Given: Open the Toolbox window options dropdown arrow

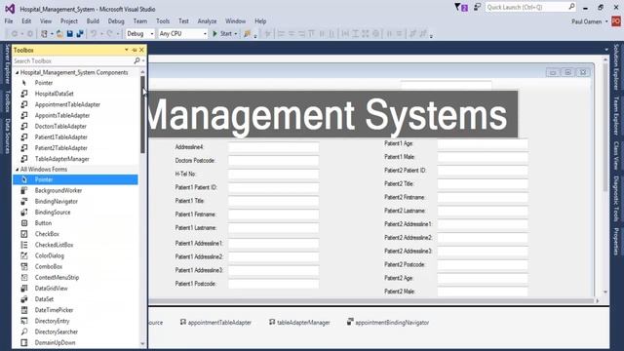Looking at the screenshot, I should click(127, 50).
